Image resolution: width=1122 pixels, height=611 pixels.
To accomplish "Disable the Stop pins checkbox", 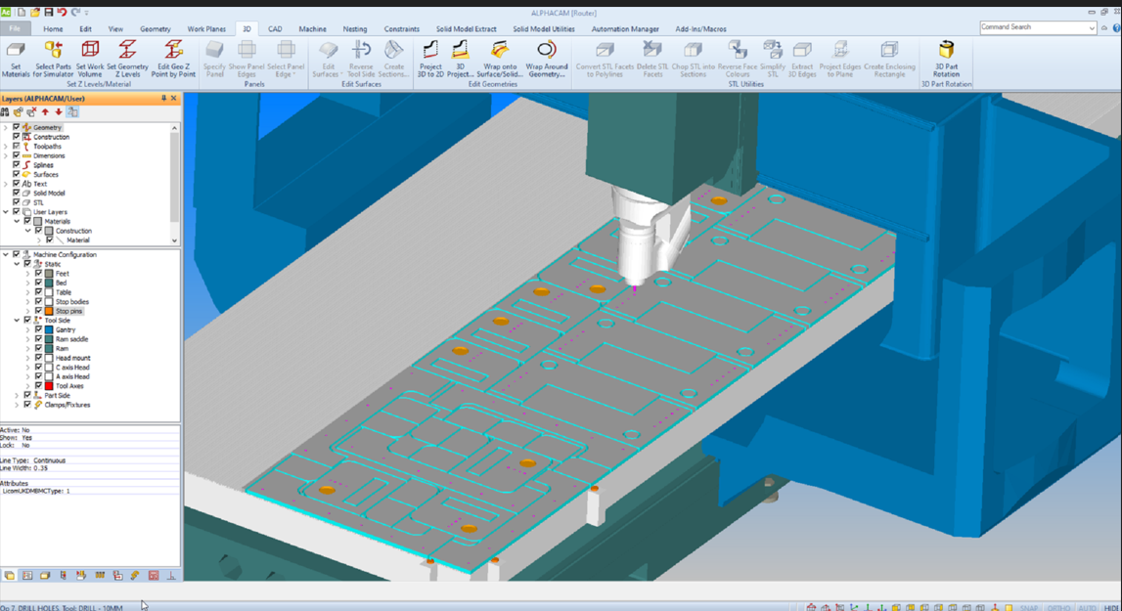I will 38,312.
